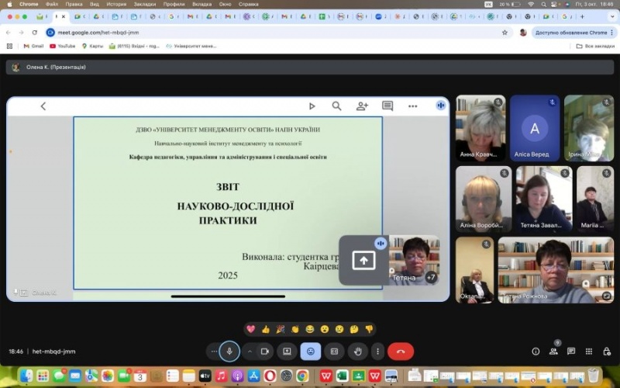
Task: Expand audio settings chevron next to microphone
Action: point(250,352)
